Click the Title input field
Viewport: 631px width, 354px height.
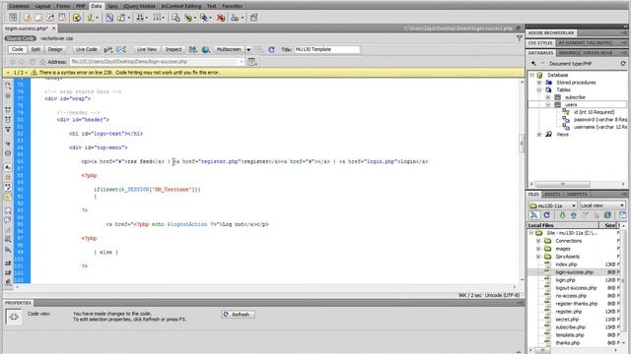point(326,49)
